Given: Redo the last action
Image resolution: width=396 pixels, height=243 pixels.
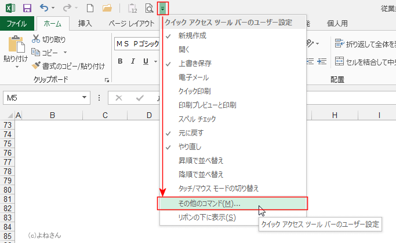Looking at the screenshot, I should point(67,8).
